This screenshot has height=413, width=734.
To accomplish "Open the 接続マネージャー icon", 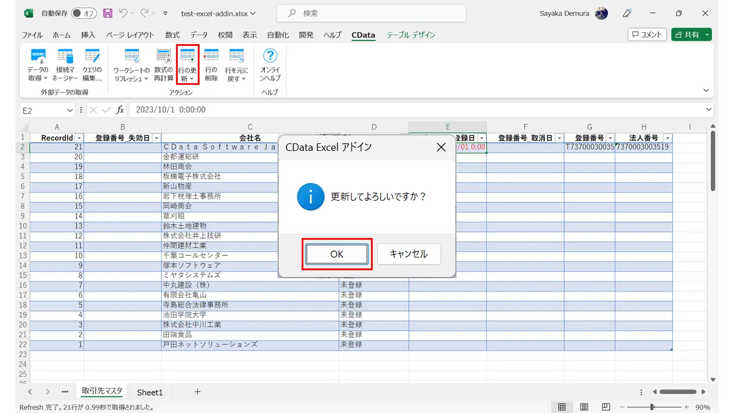I will 65,65.
